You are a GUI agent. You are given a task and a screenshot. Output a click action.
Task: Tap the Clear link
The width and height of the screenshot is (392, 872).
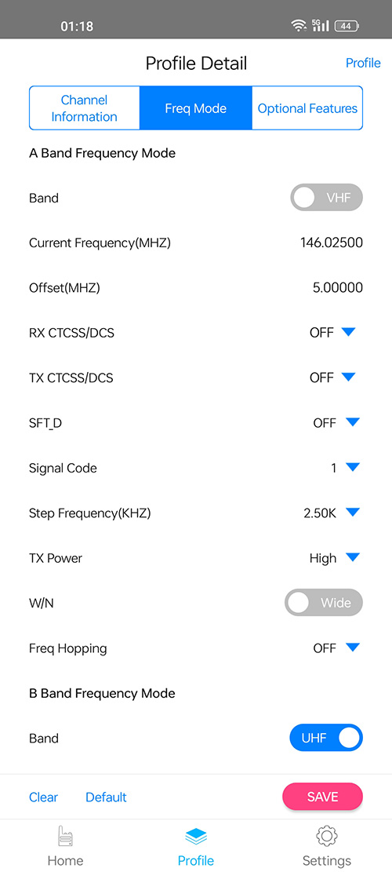pos(43,797)
